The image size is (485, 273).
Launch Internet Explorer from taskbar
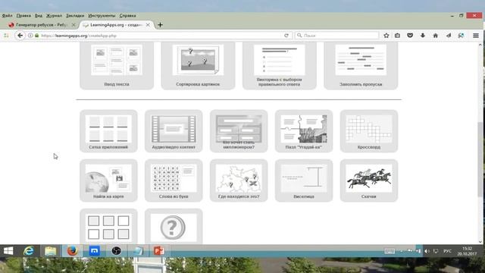pos(29,251)
